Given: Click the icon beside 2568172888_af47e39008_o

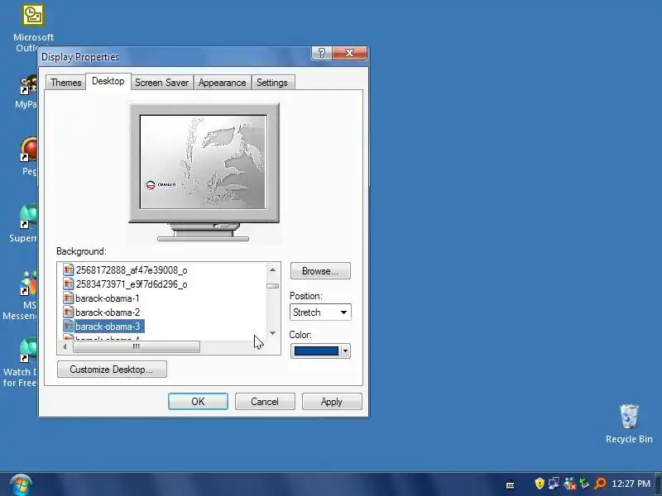Looking at the screenshot, I should 68,270.
